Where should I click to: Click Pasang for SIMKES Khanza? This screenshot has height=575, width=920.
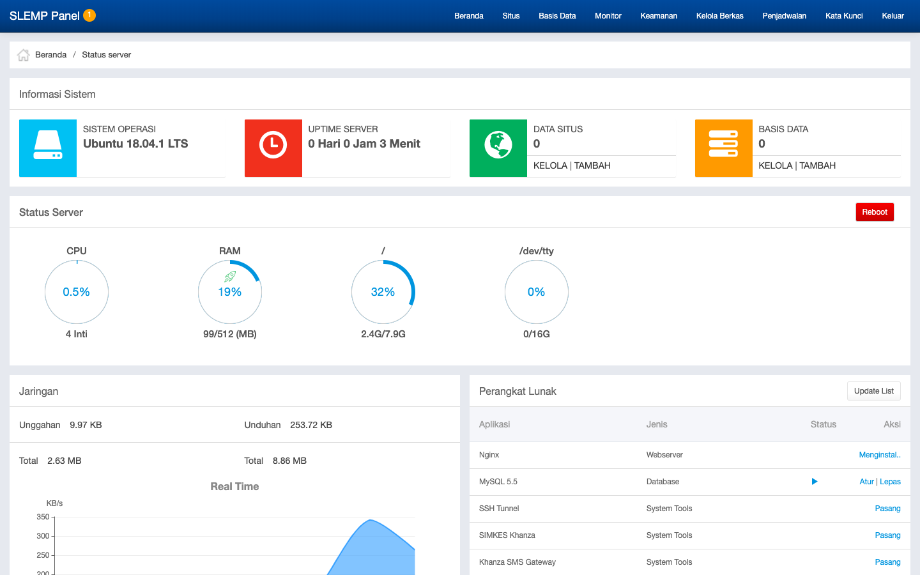pos(888,535)
